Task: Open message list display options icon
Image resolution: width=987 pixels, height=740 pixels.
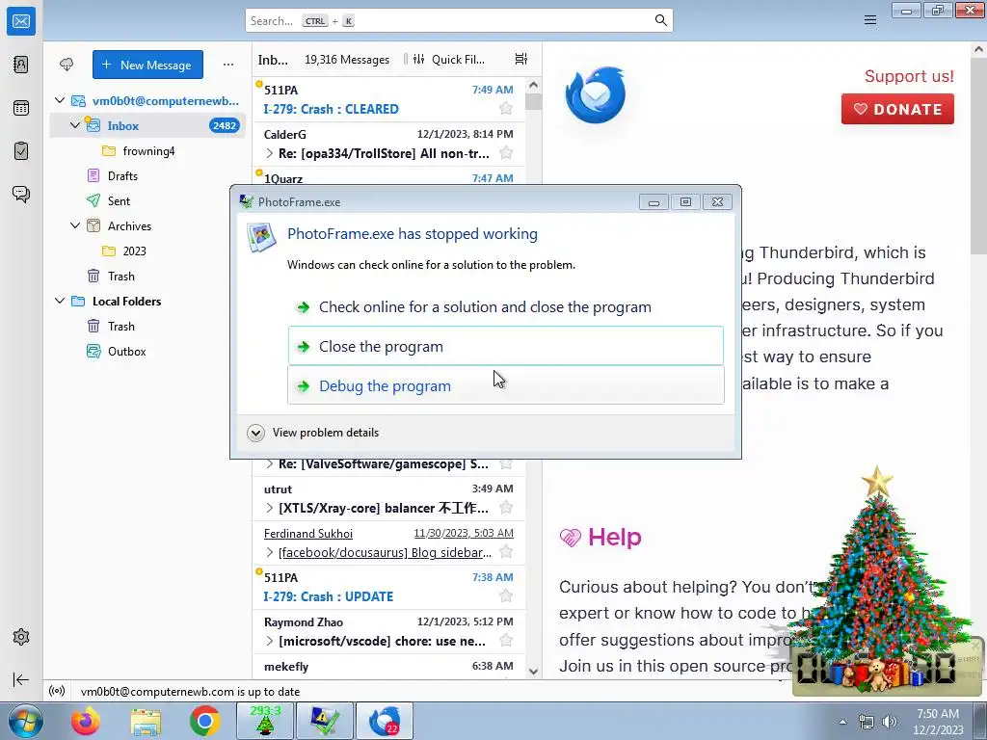Action: 521,59
